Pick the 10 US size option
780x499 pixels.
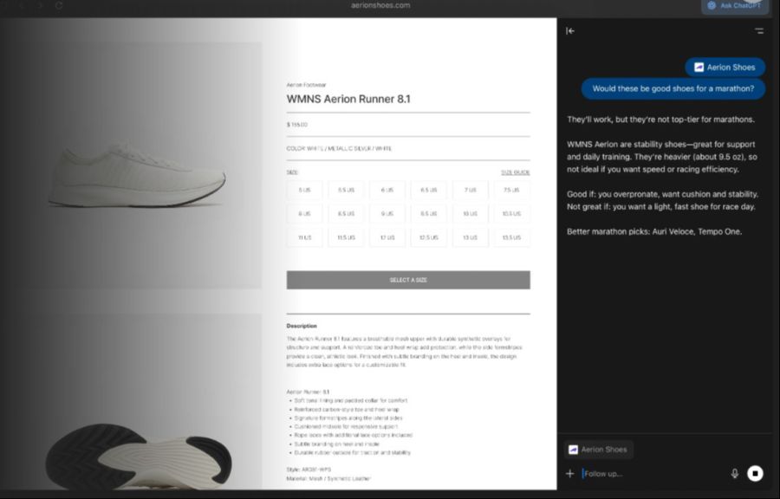tap(470, 214)
